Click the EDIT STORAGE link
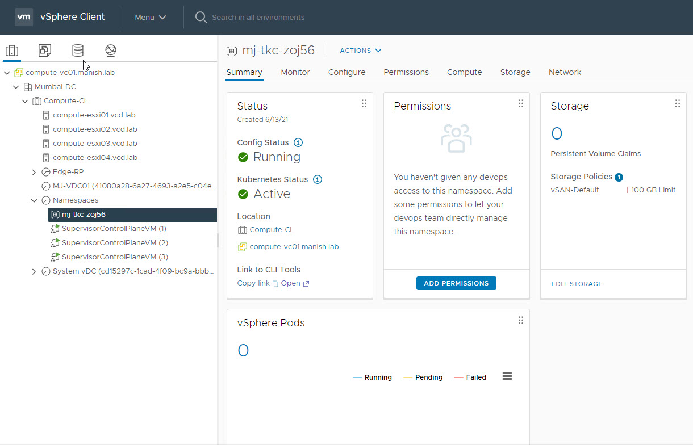Viewport: 693px width, 445px height. pyautogui.click(x=577, y=284)
